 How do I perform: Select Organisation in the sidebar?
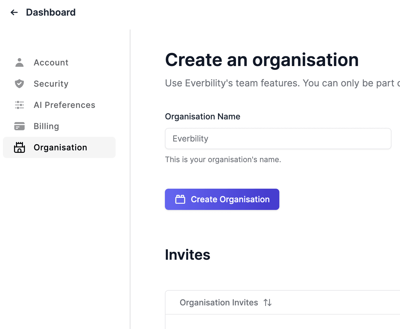point(60,147)
